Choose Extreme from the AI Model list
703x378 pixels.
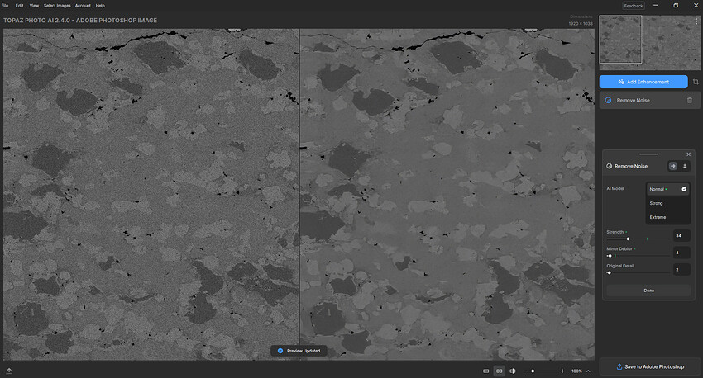point(658,217)
